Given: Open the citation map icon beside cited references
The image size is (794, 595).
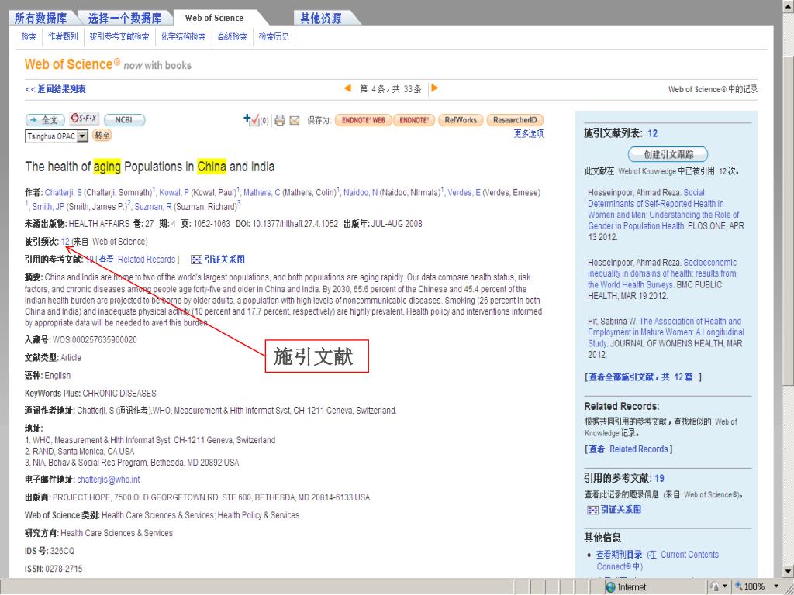Looking at the screenshot, I should pos(196,260).
